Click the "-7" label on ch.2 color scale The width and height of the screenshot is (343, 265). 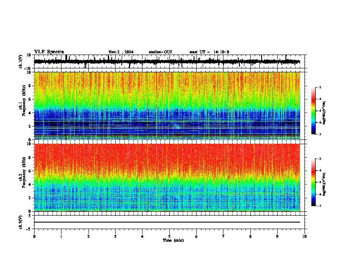click(x=319, y=206)
